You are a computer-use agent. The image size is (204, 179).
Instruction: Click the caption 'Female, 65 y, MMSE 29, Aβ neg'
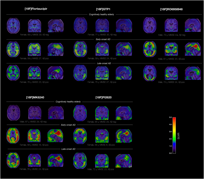[102, 122]
